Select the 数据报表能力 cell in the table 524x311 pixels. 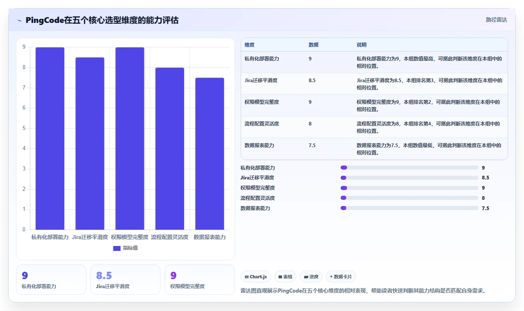(259, 145)
